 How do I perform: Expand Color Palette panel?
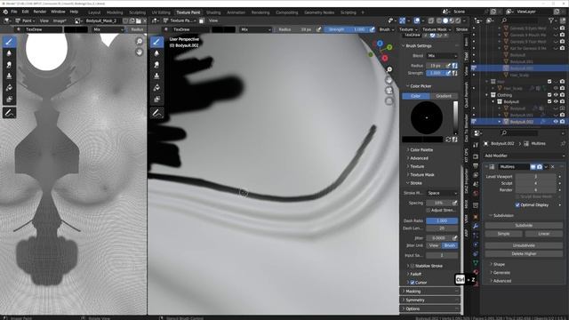click(x=421, y=150)
